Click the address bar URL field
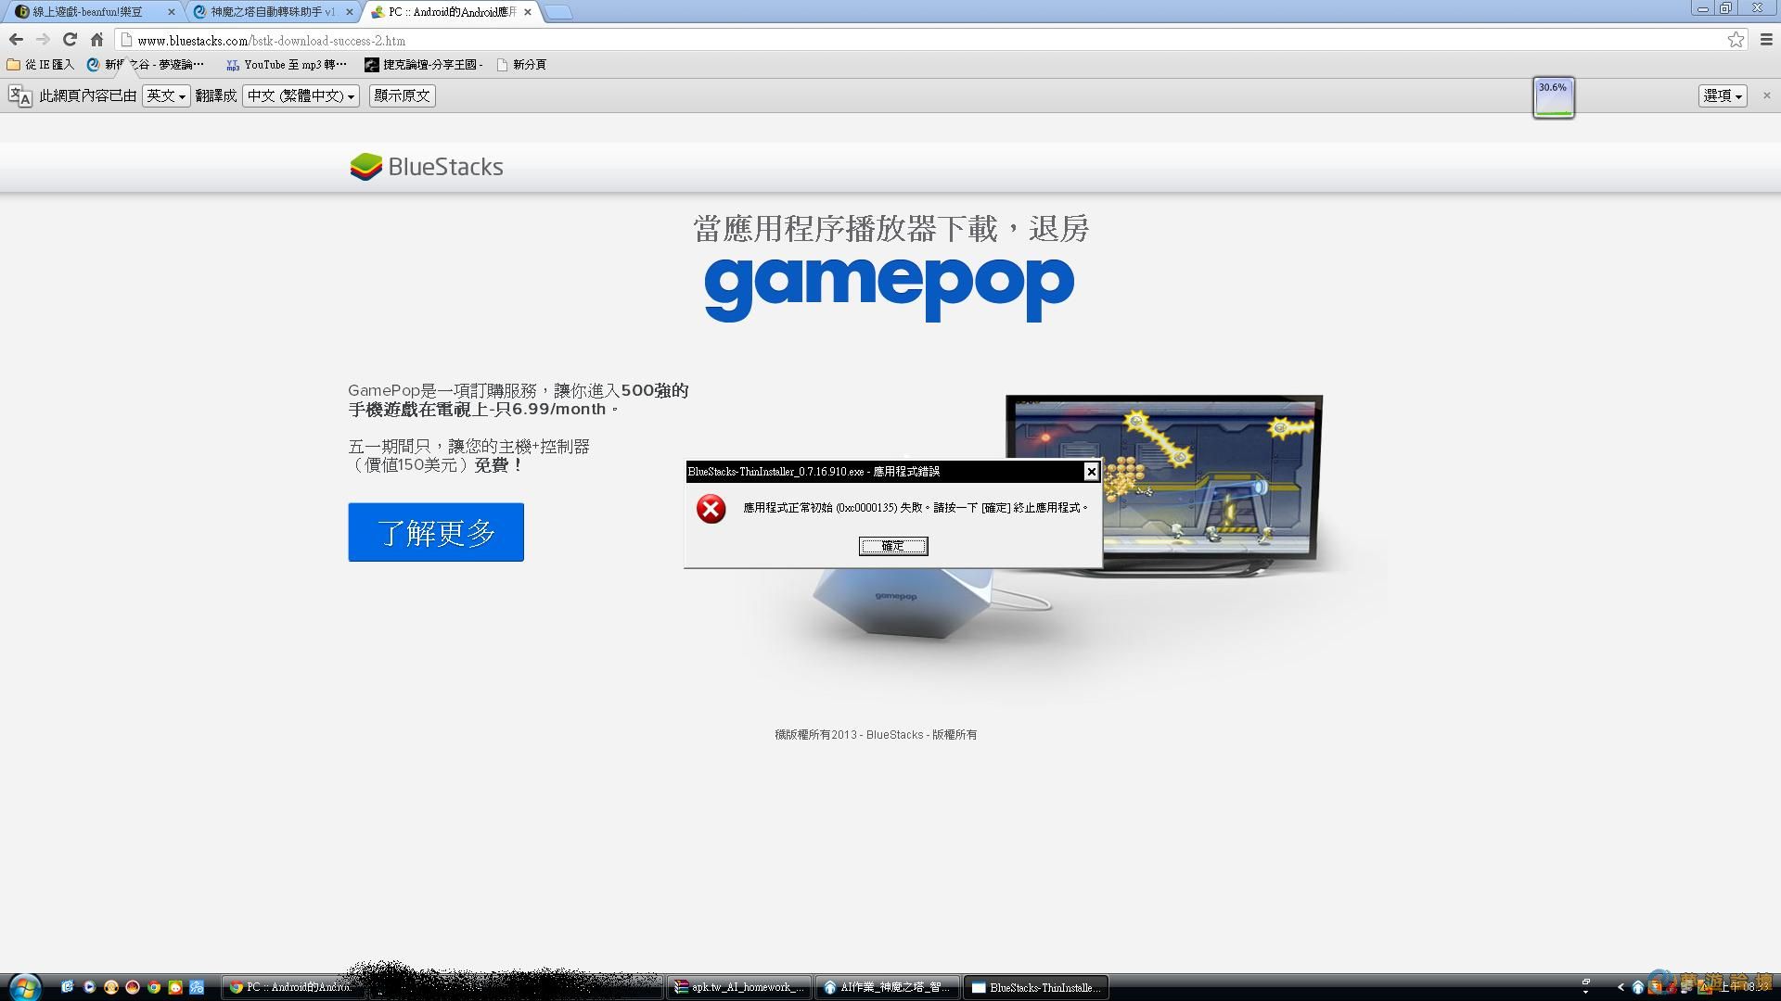Viewport: 1781px width, 1001px height. (742, 41)
